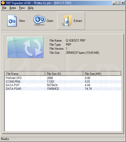Open the Extra menu
The image size is (126, 142).
click(x=13, y=8)
